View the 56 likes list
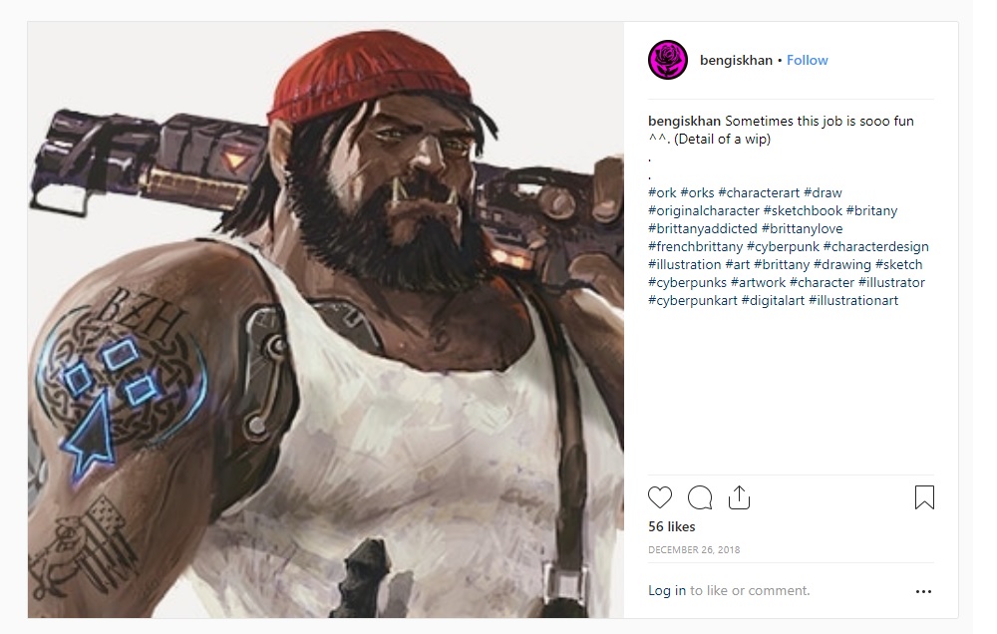The width and height of the screenshot is (997, 634). click(x=672, y=526)
